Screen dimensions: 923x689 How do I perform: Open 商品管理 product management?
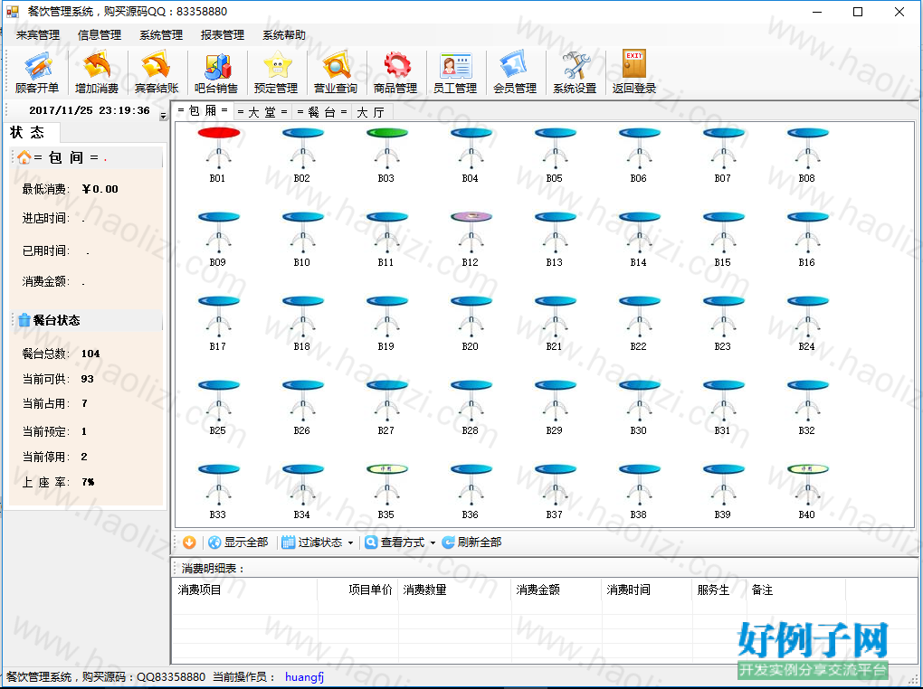tap(395, 72)
